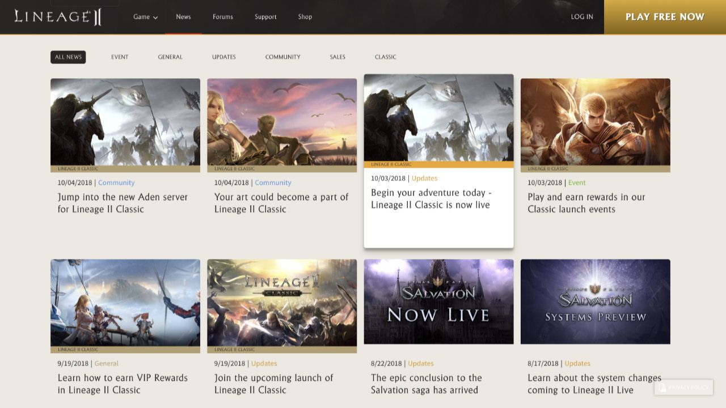Select the ALL NEWS filter

tap(68, 57)
